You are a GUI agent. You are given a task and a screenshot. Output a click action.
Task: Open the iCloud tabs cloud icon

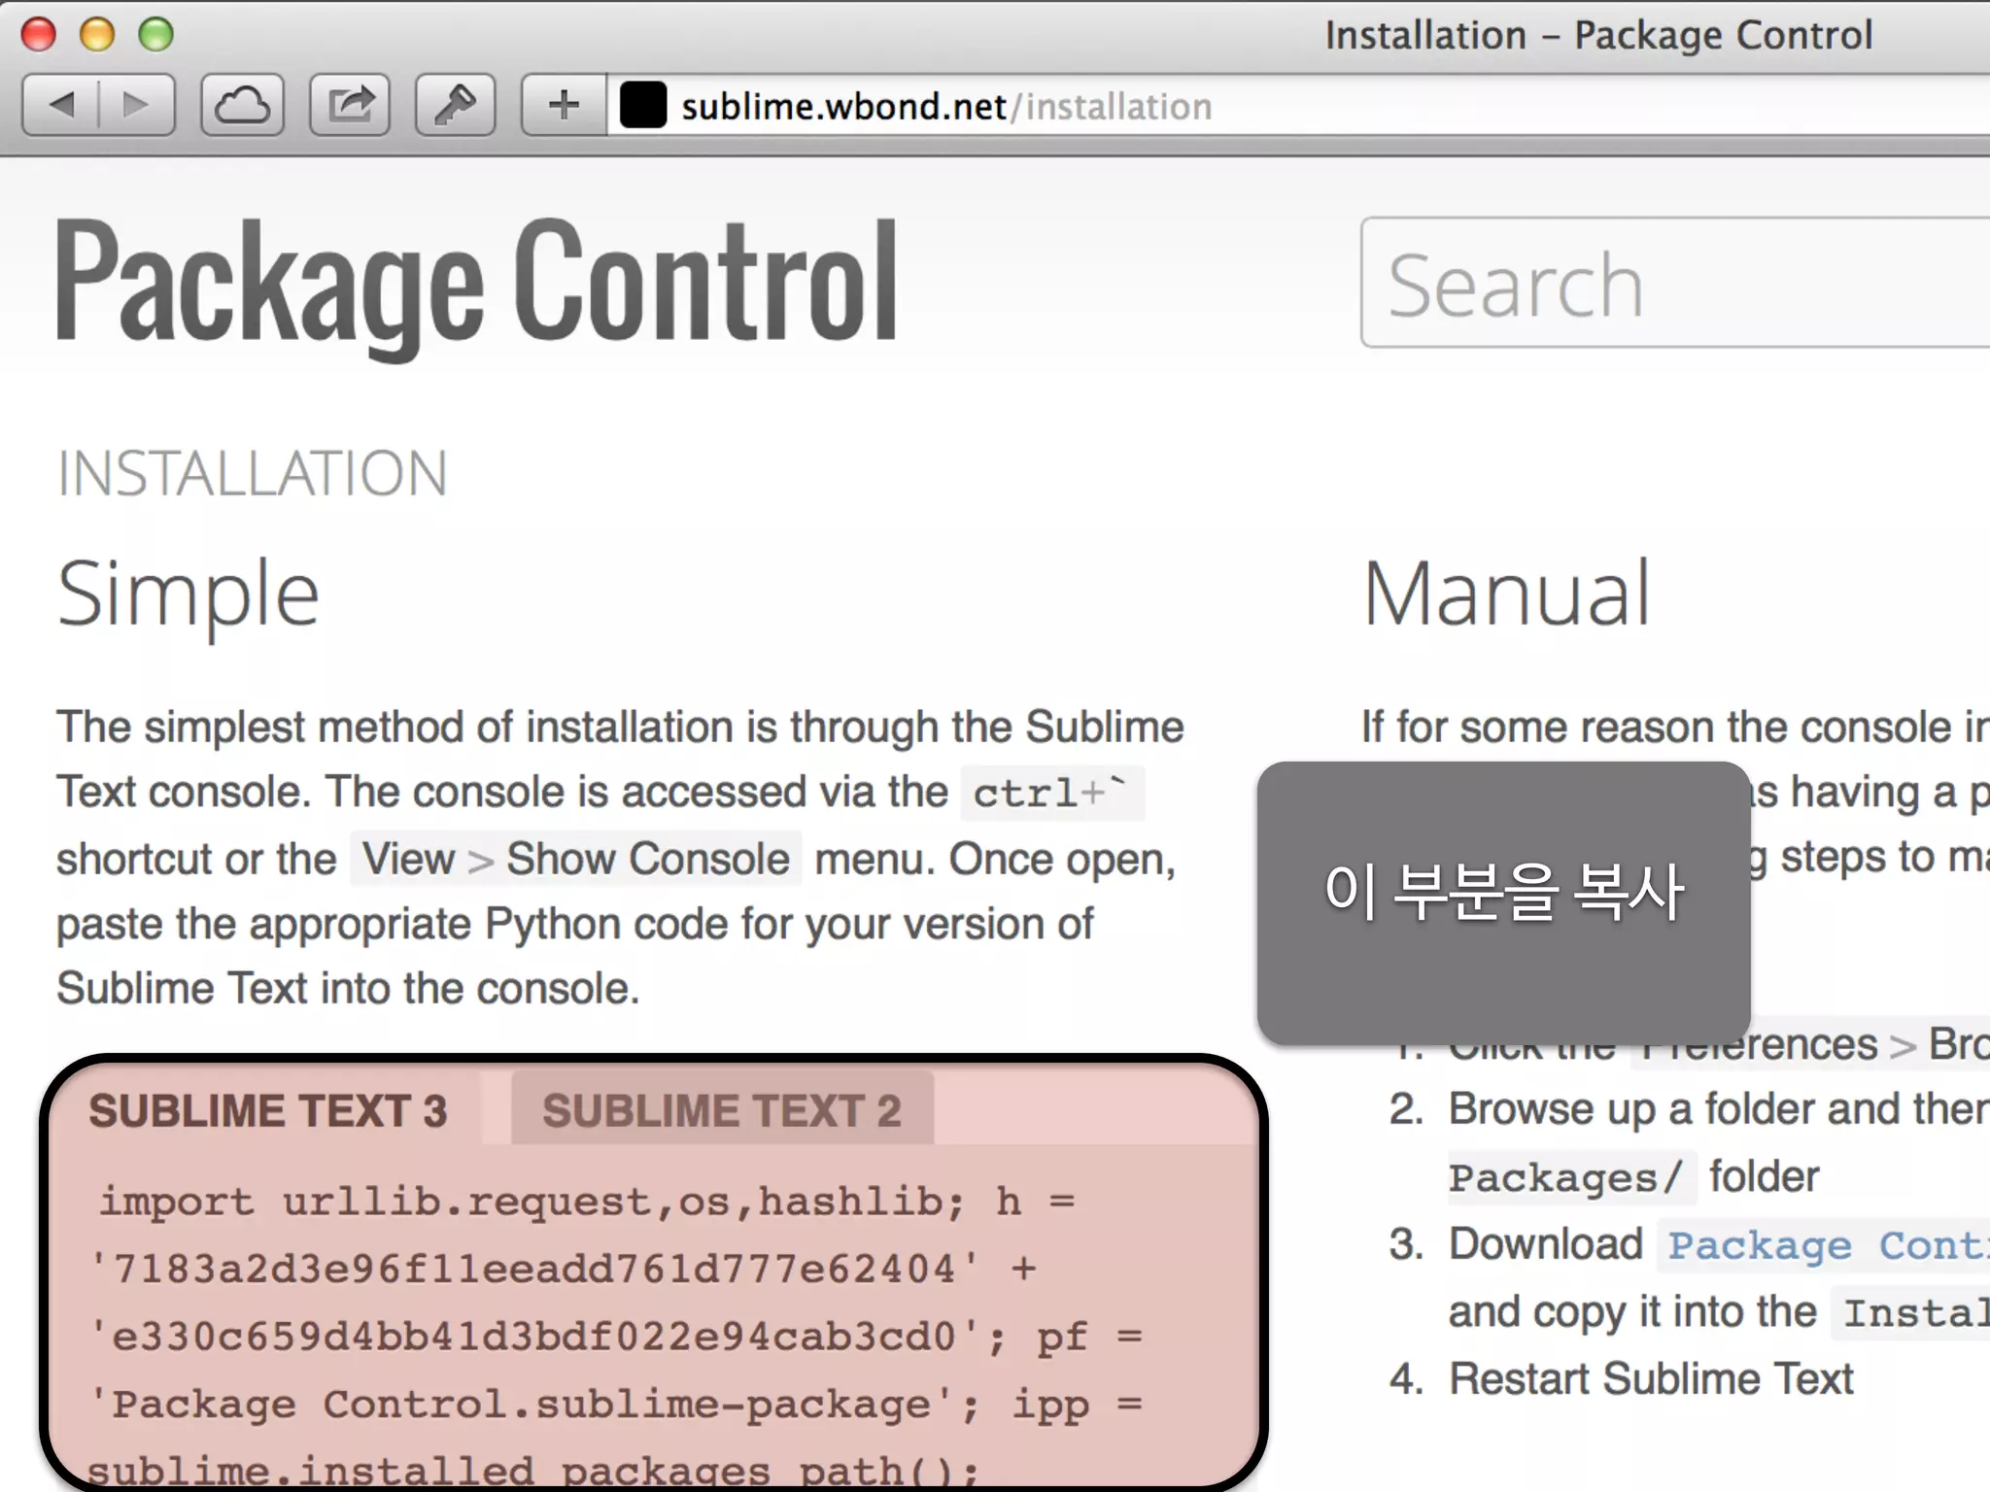(x=242, y=104)
